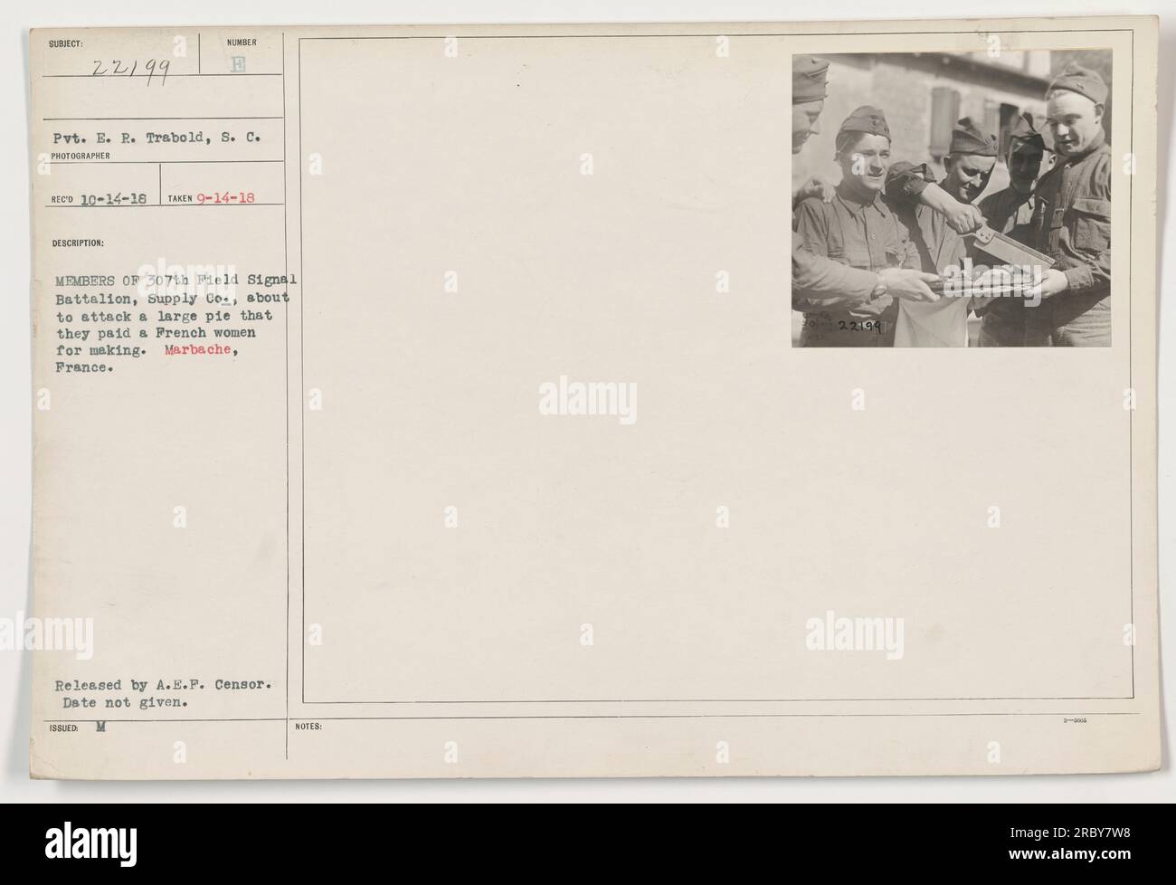Click the NOTES label below the frame
Image resolution: width=1176 pixels, height=885 pixels.
click(308, 726)
